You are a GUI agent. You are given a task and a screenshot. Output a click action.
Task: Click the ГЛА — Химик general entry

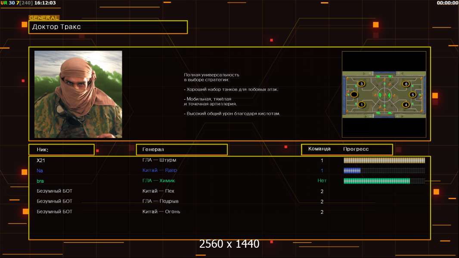click(x=158, y=181)
